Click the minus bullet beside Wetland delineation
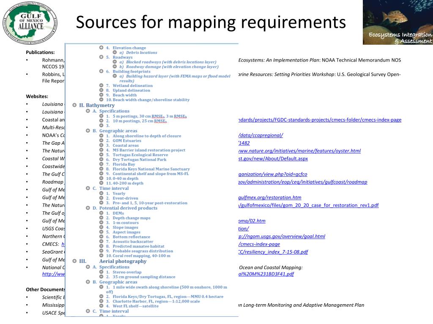 [101, 86]
